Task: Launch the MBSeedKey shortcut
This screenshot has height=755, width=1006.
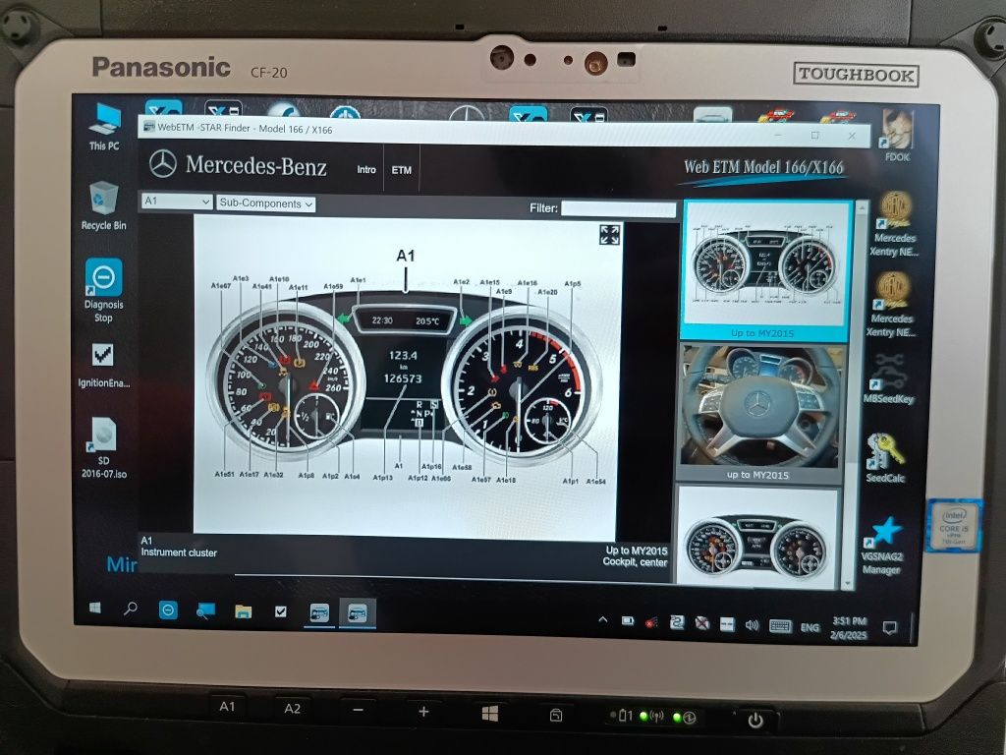Action: (x=888, y=378)
